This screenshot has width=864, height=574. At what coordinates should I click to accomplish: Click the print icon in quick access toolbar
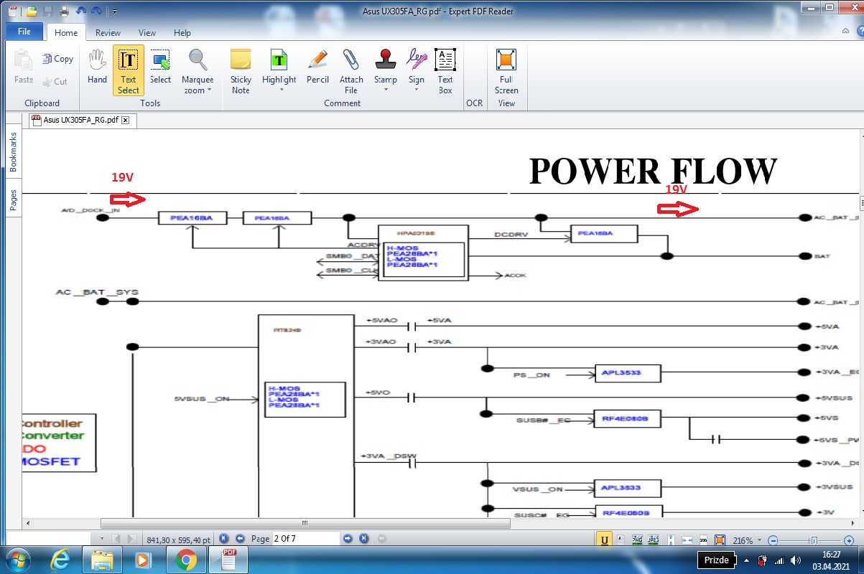point(64,11)
